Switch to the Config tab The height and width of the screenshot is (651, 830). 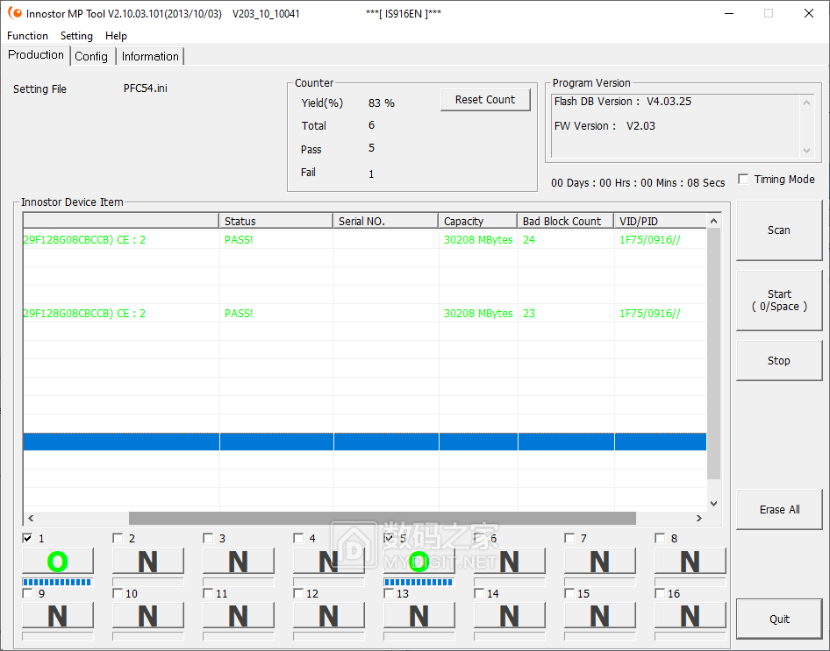coord(91,56)
